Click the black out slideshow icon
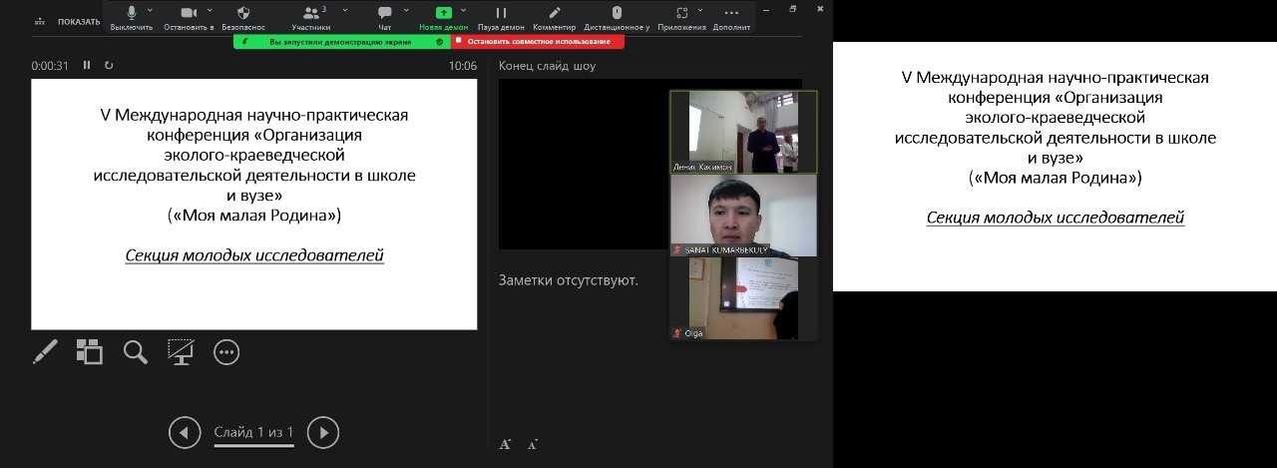 coord(181,351)
